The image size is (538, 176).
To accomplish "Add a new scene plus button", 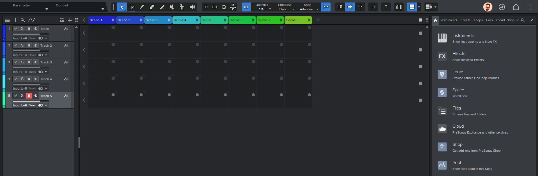I will coord(318,20).
